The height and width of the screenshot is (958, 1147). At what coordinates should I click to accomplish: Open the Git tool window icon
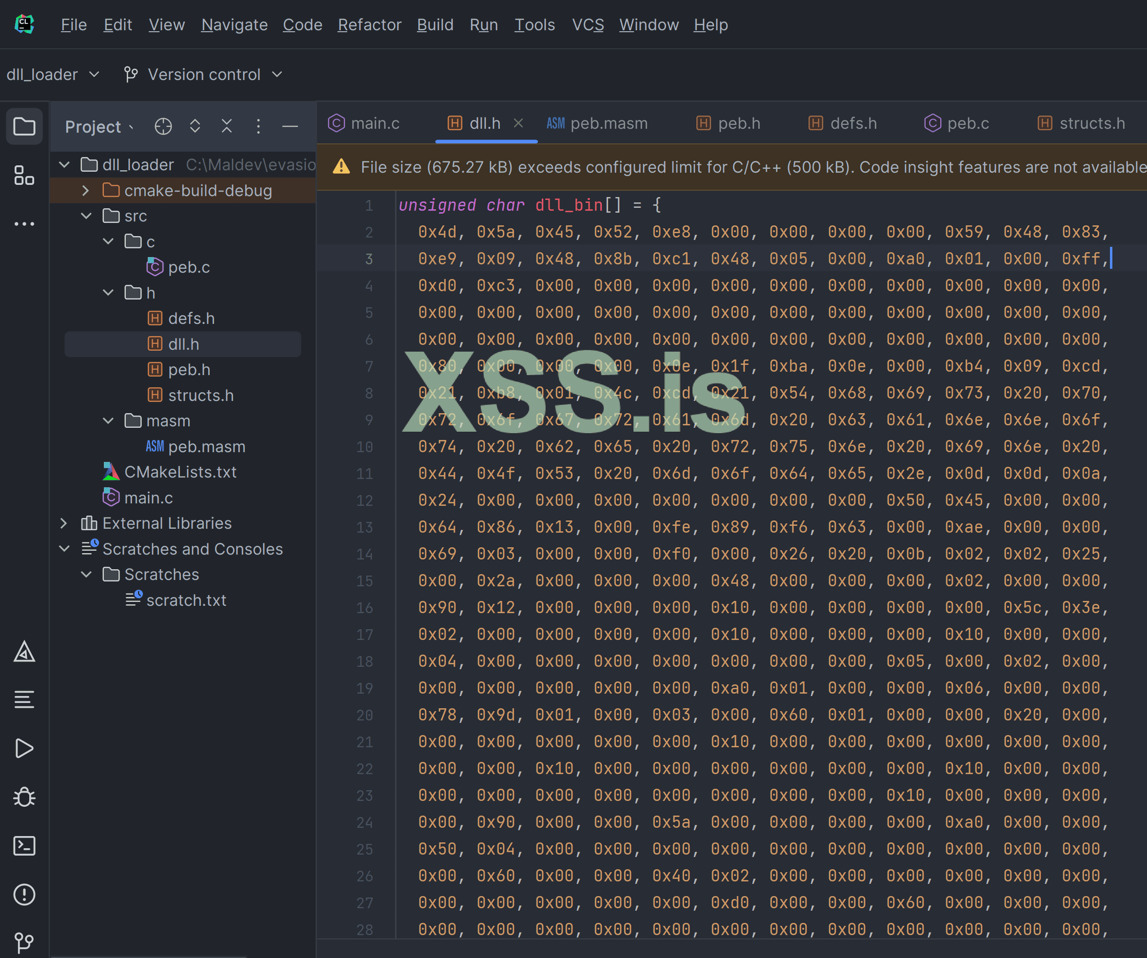coord(24,941)
